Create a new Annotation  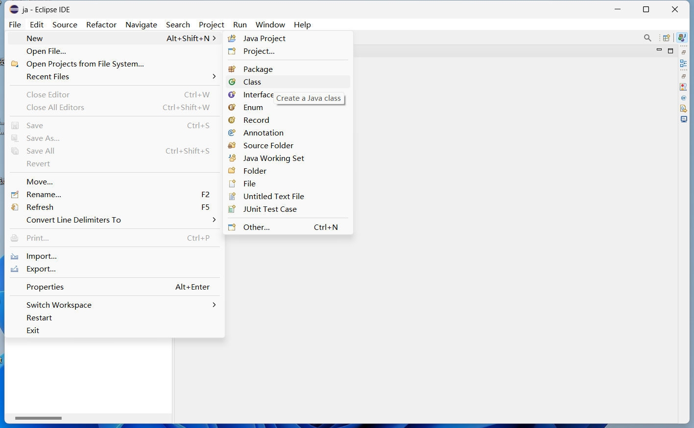288,133
